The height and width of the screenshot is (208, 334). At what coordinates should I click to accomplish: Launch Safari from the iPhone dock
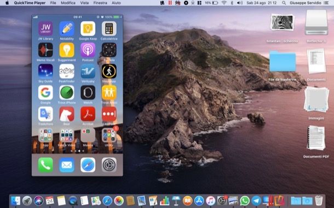click(x=88, y=165)
